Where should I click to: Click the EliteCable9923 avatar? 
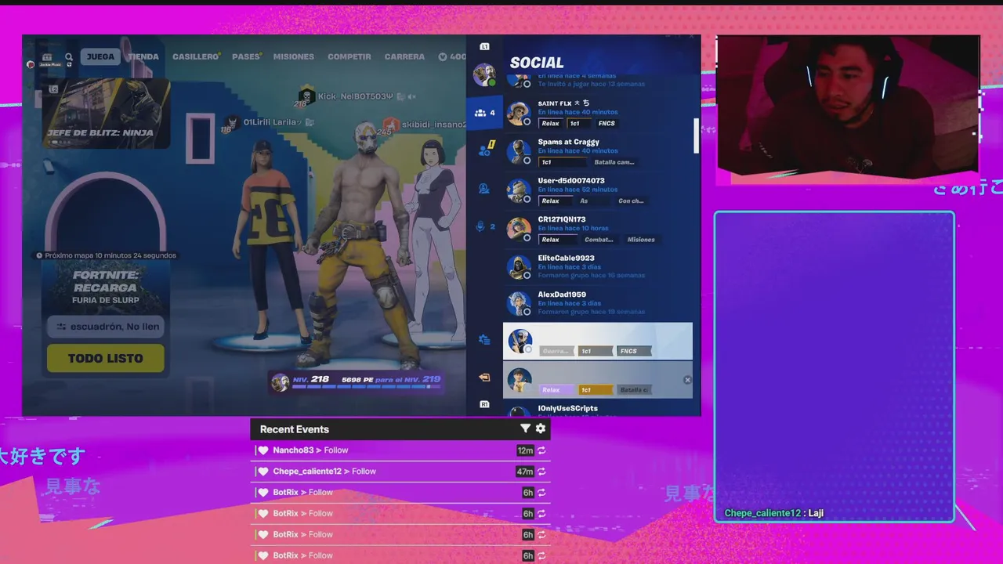519,267
